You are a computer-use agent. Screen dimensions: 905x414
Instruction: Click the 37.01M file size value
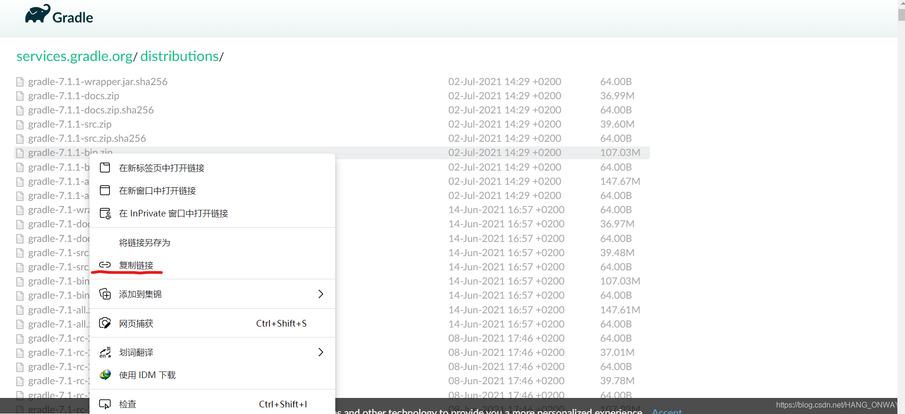[617, 353]
